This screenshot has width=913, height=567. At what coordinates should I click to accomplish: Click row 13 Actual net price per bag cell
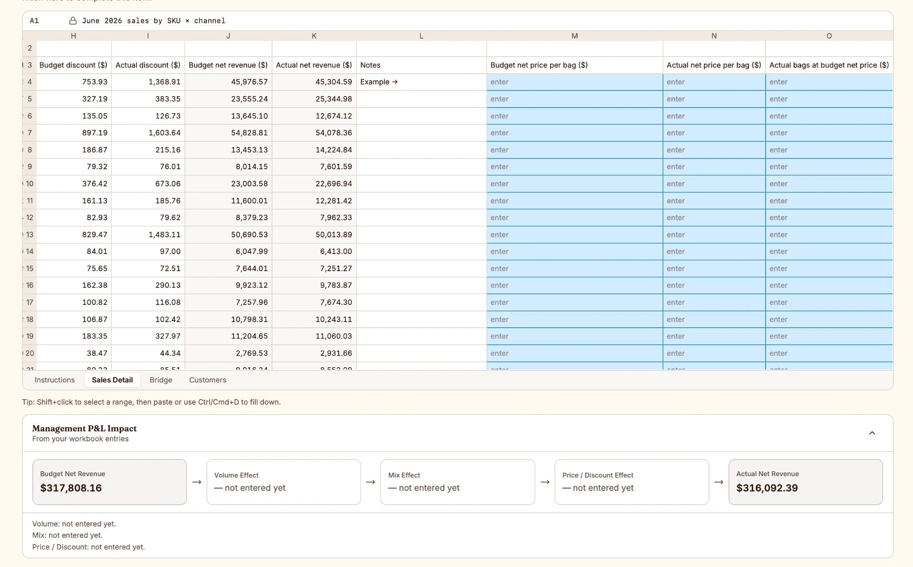(x=714, y=235)
